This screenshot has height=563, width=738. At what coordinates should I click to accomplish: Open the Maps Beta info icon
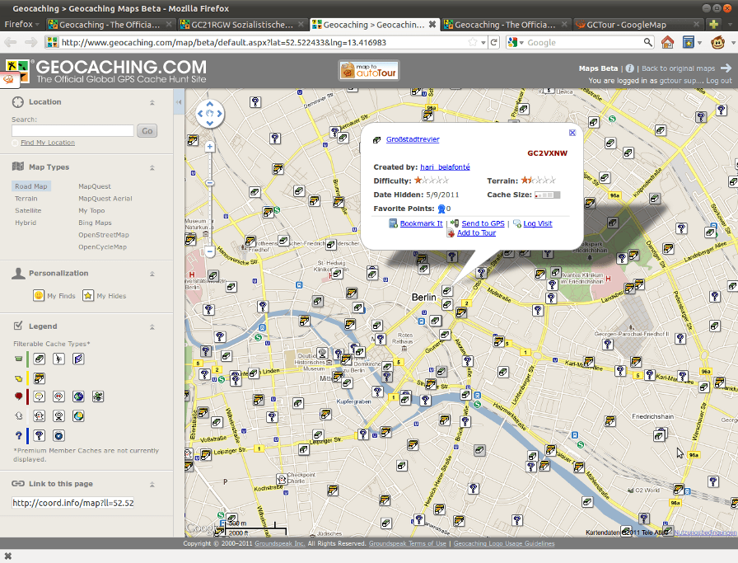pos(630,68)
